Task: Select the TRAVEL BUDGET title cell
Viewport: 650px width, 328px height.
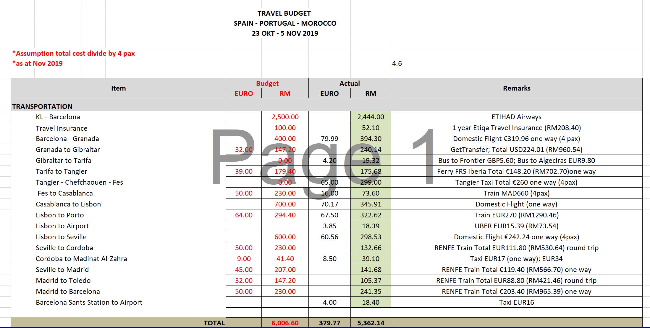Action: coord(284,13)
